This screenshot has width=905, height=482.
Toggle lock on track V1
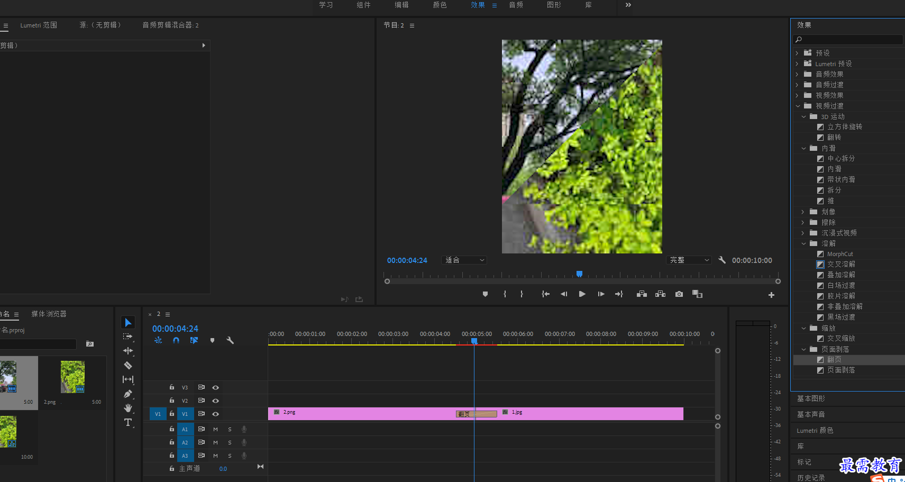(x=172, y=414)
